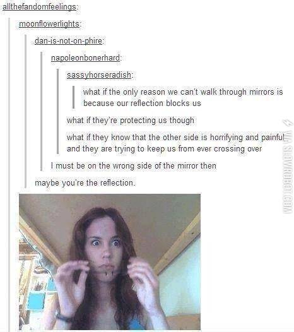Open the allthefandomfeelings blog link
Screen dimensions: 294x332
click(39, 7)
